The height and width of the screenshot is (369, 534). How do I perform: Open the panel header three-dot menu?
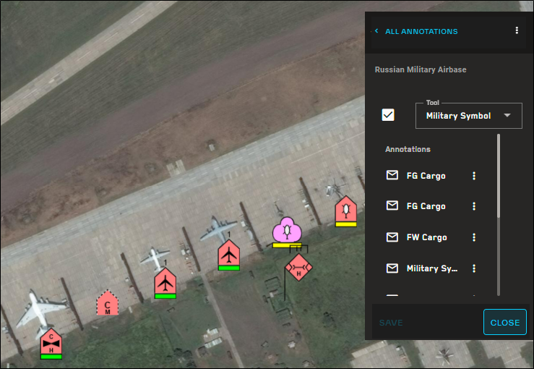tap(517, 31)
